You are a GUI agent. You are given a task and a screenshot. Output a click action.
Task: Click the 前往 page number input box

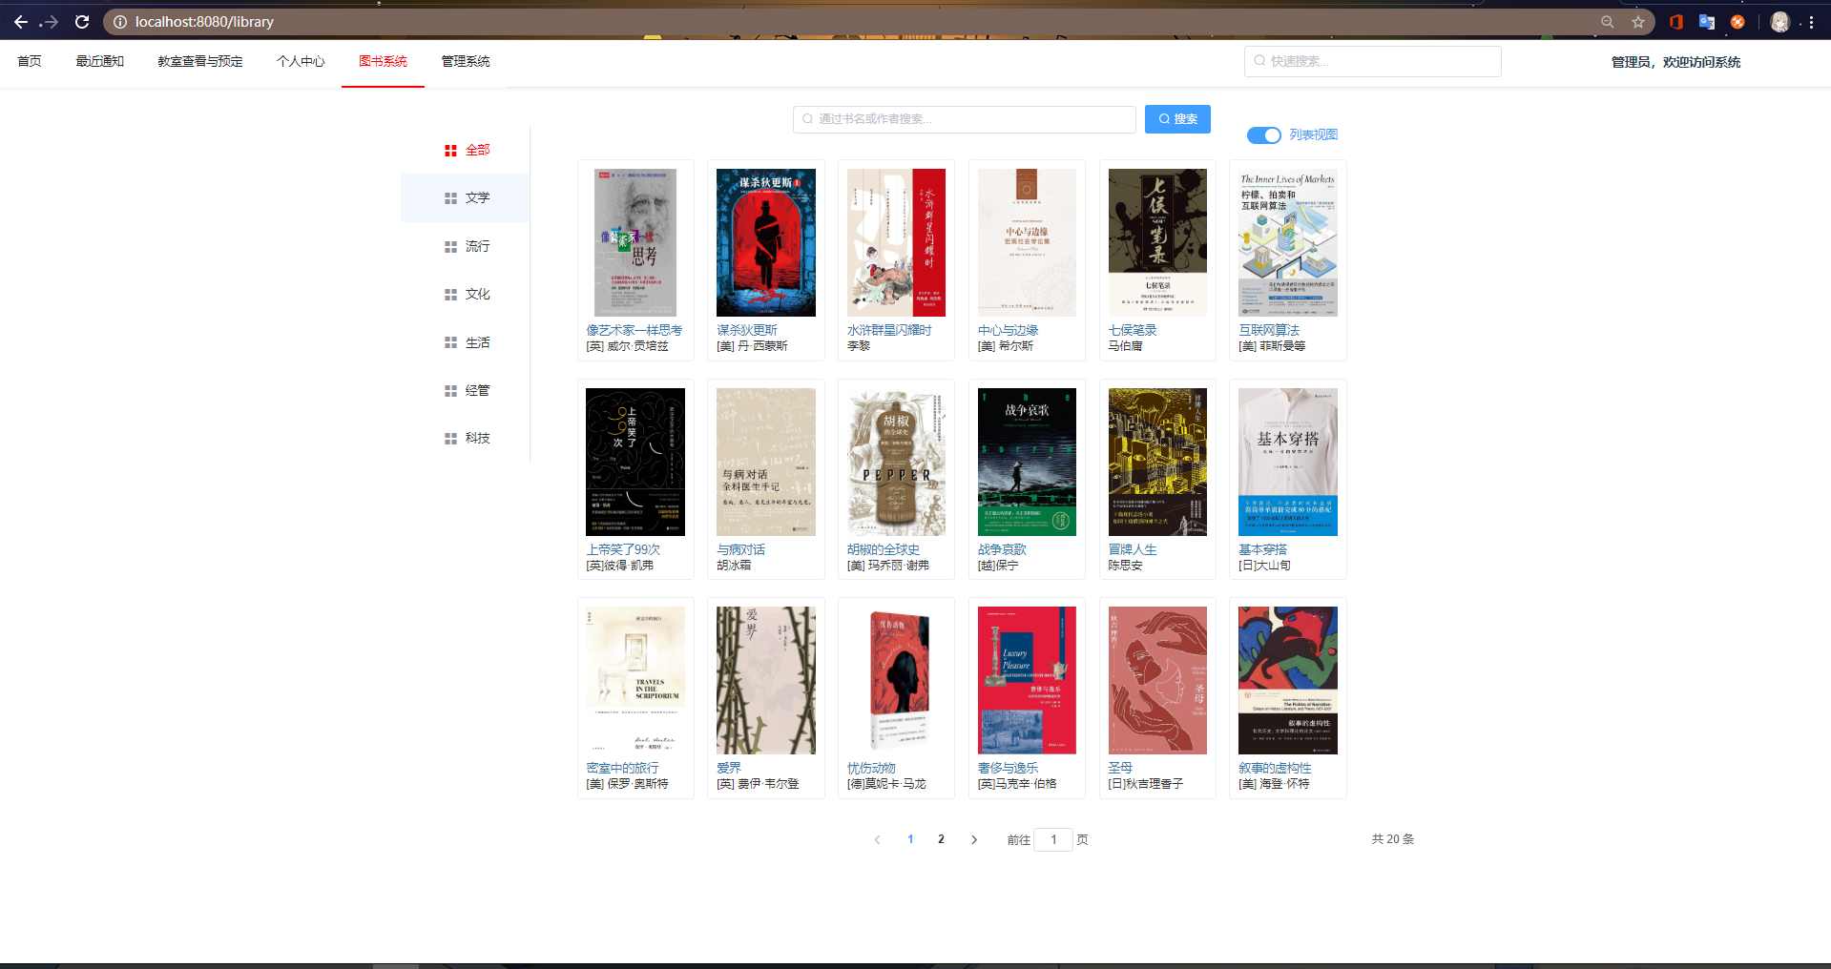(1053, 840)
